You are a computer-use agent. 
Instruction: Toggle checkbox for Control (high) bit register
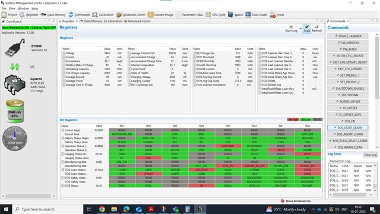click(63, 130)
